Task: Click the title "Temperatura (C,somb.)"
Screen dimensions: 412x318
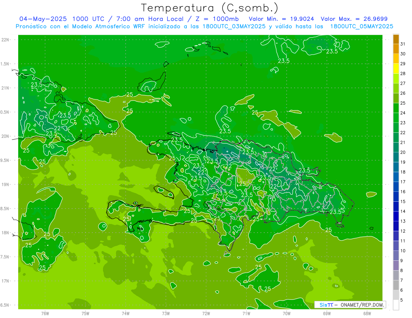Action: click(209, 8)
